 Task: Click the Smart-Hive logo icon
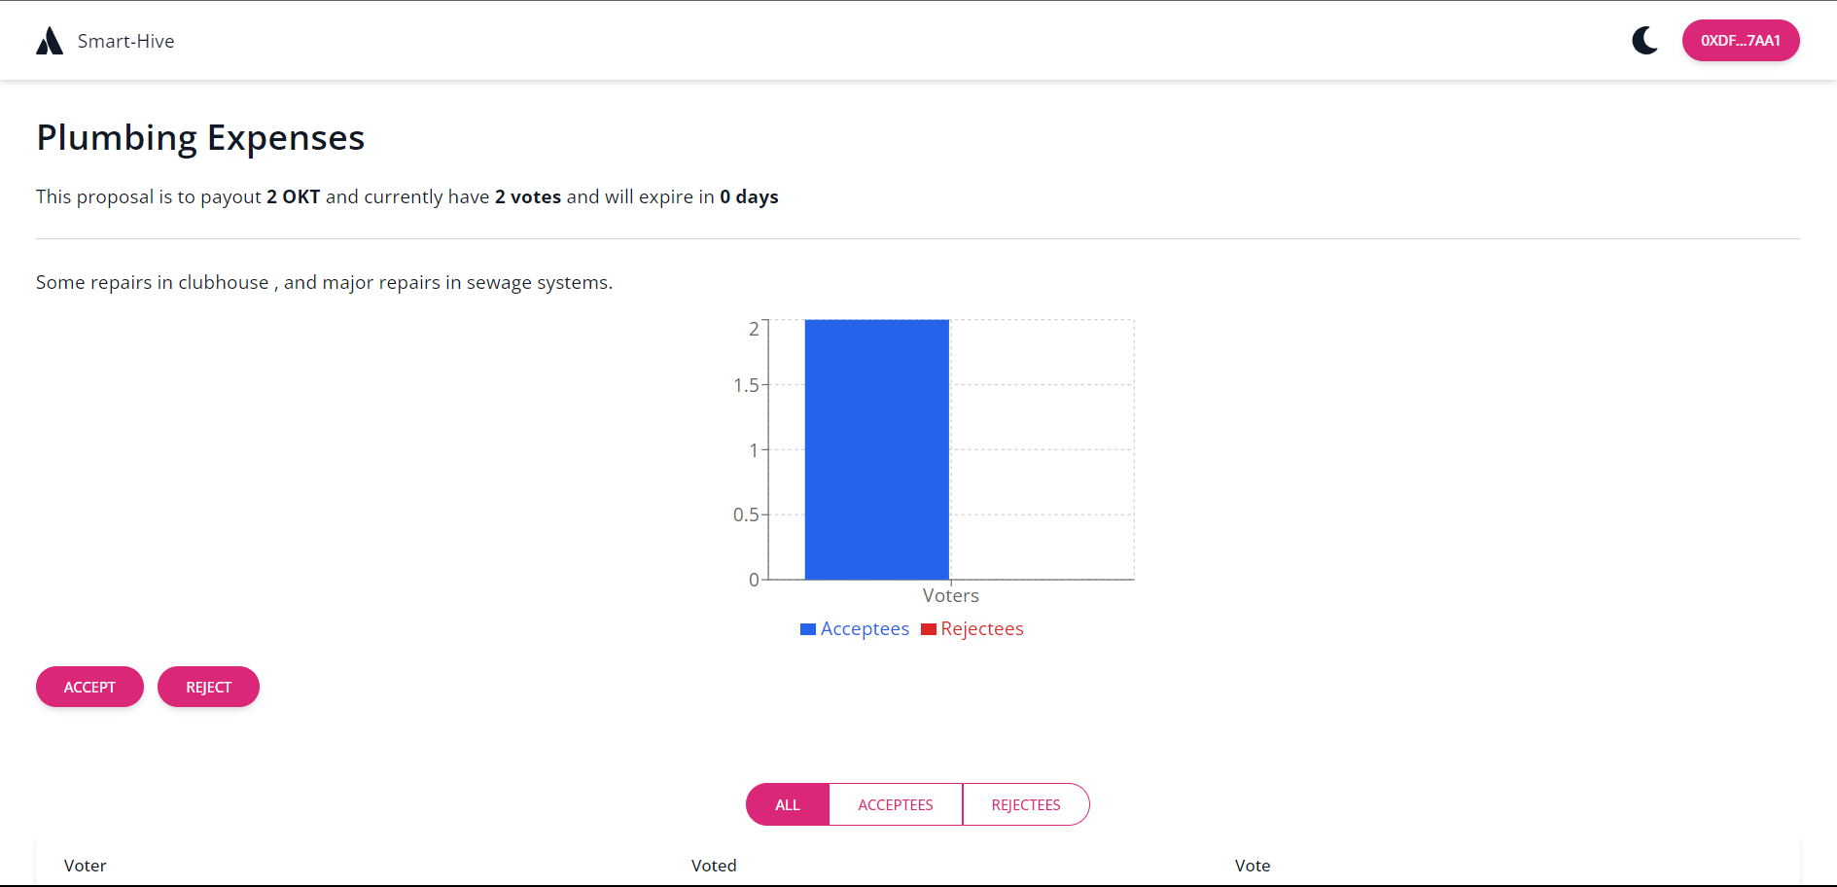(50, 41)
